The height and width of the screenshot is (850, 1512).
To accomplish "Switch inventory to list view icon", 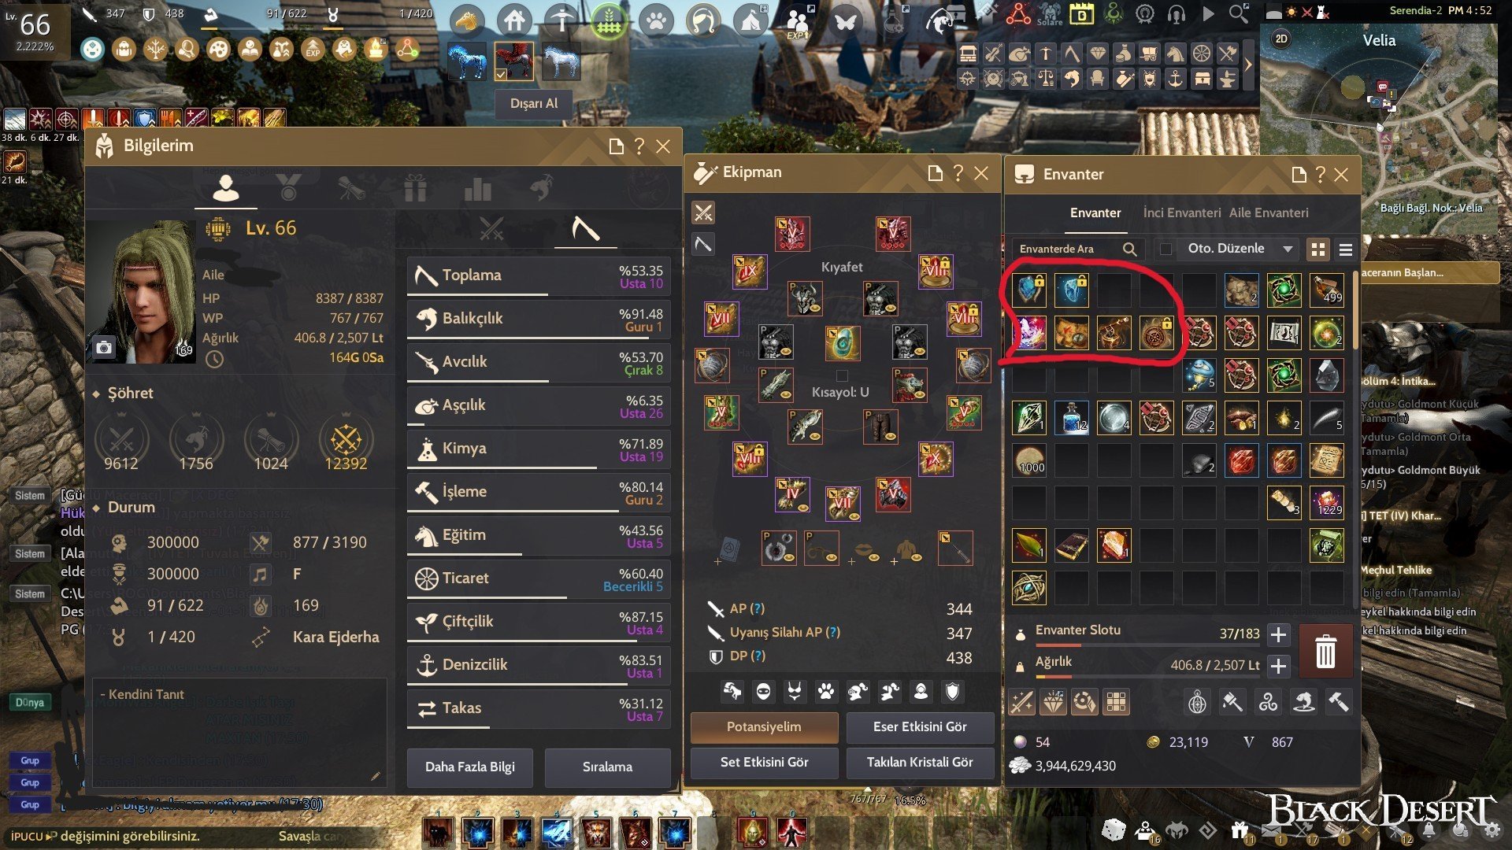I will click(x=1346, y=249).
